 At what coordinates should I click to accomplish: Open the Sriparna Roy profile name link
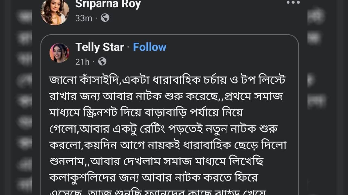point(108,4)
